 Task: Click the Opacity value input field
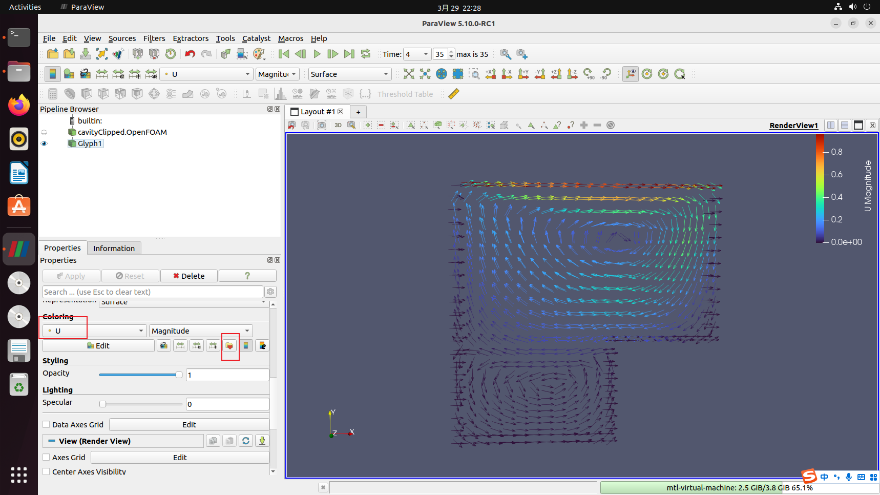click(x=227, y=375)
